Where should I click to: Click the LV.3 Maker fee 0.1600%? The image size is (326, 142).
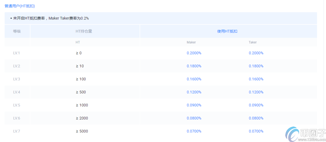coord(194,79)
